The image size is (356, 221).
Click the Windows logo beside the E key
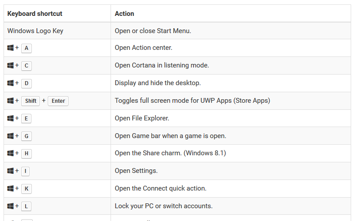coord(11,118)
